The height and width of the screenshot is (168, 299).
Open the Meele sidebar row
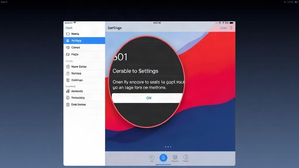[x=84, y=34]
